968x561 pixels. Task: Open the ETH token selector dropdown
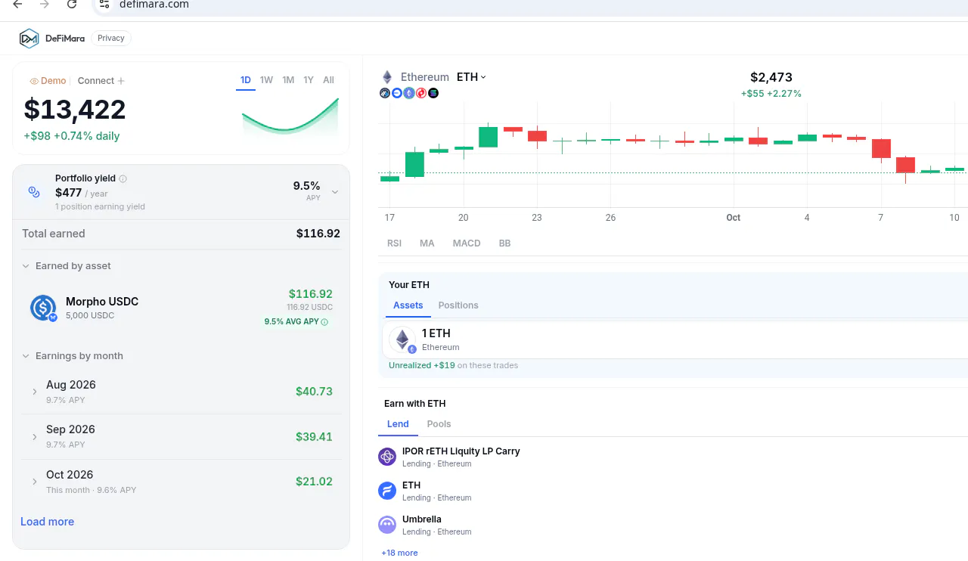click(x=472, y=77)
